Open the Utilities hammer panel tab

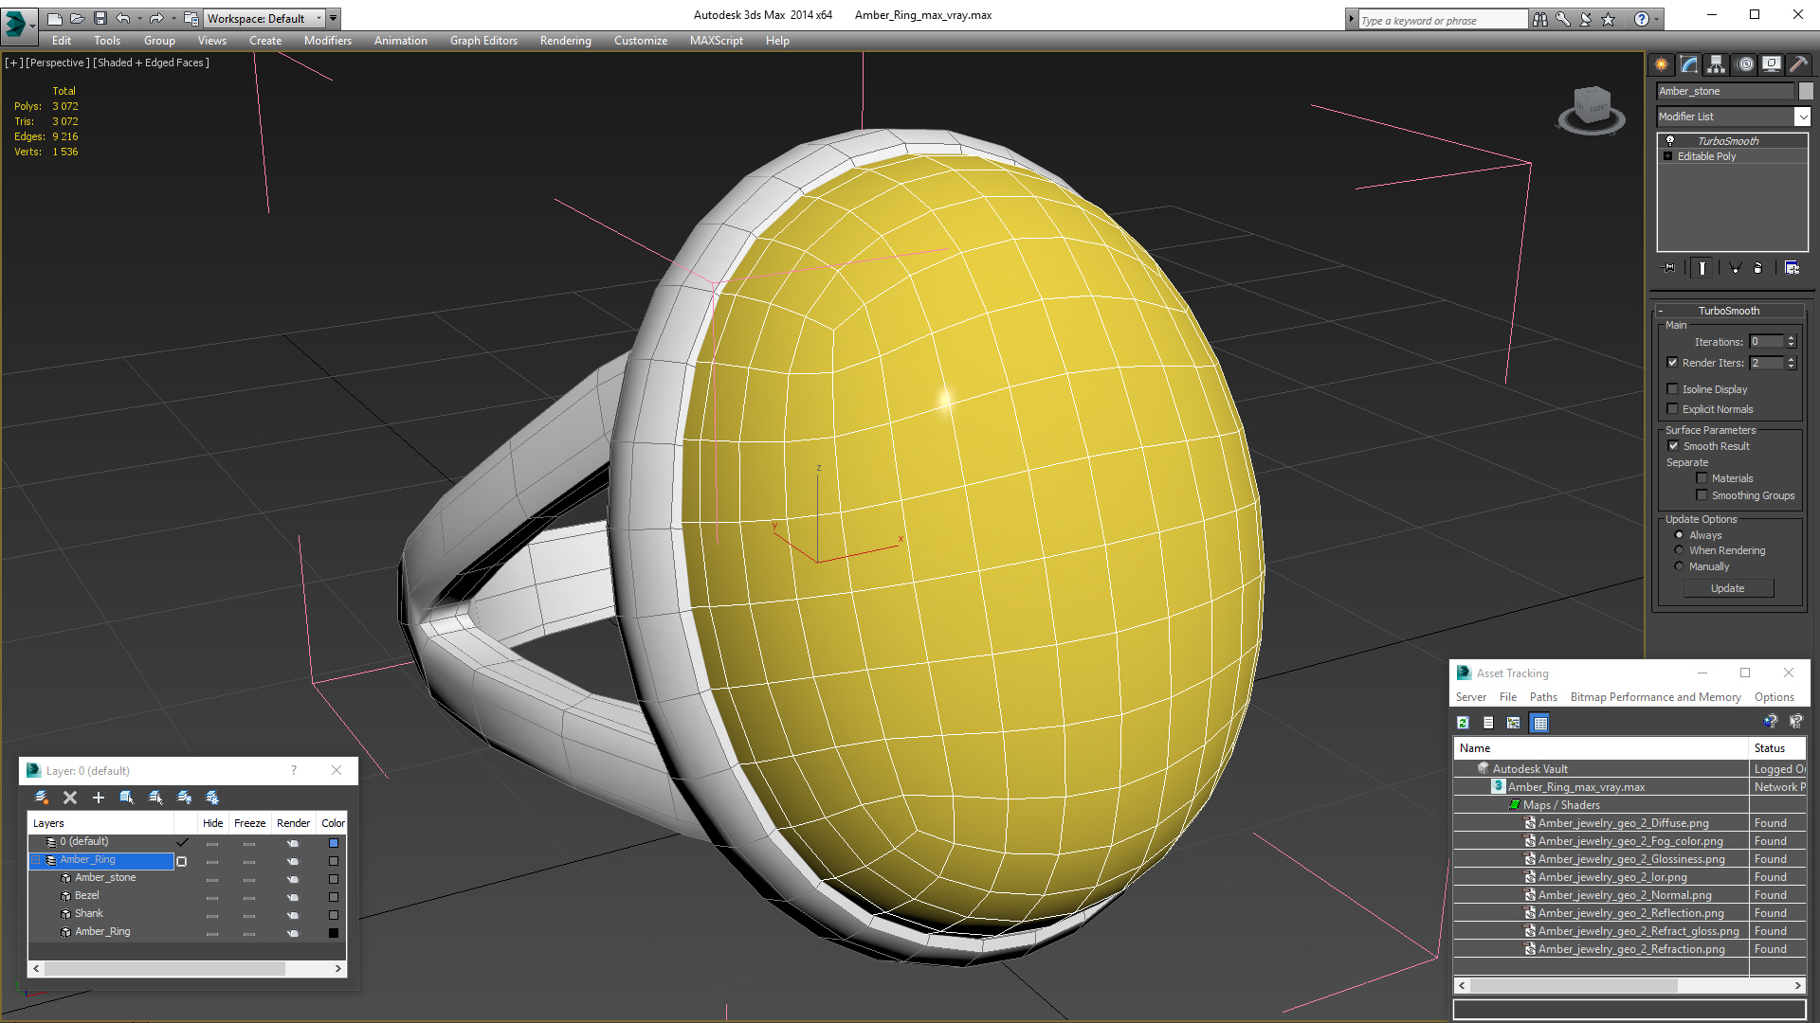point(1798,64)
